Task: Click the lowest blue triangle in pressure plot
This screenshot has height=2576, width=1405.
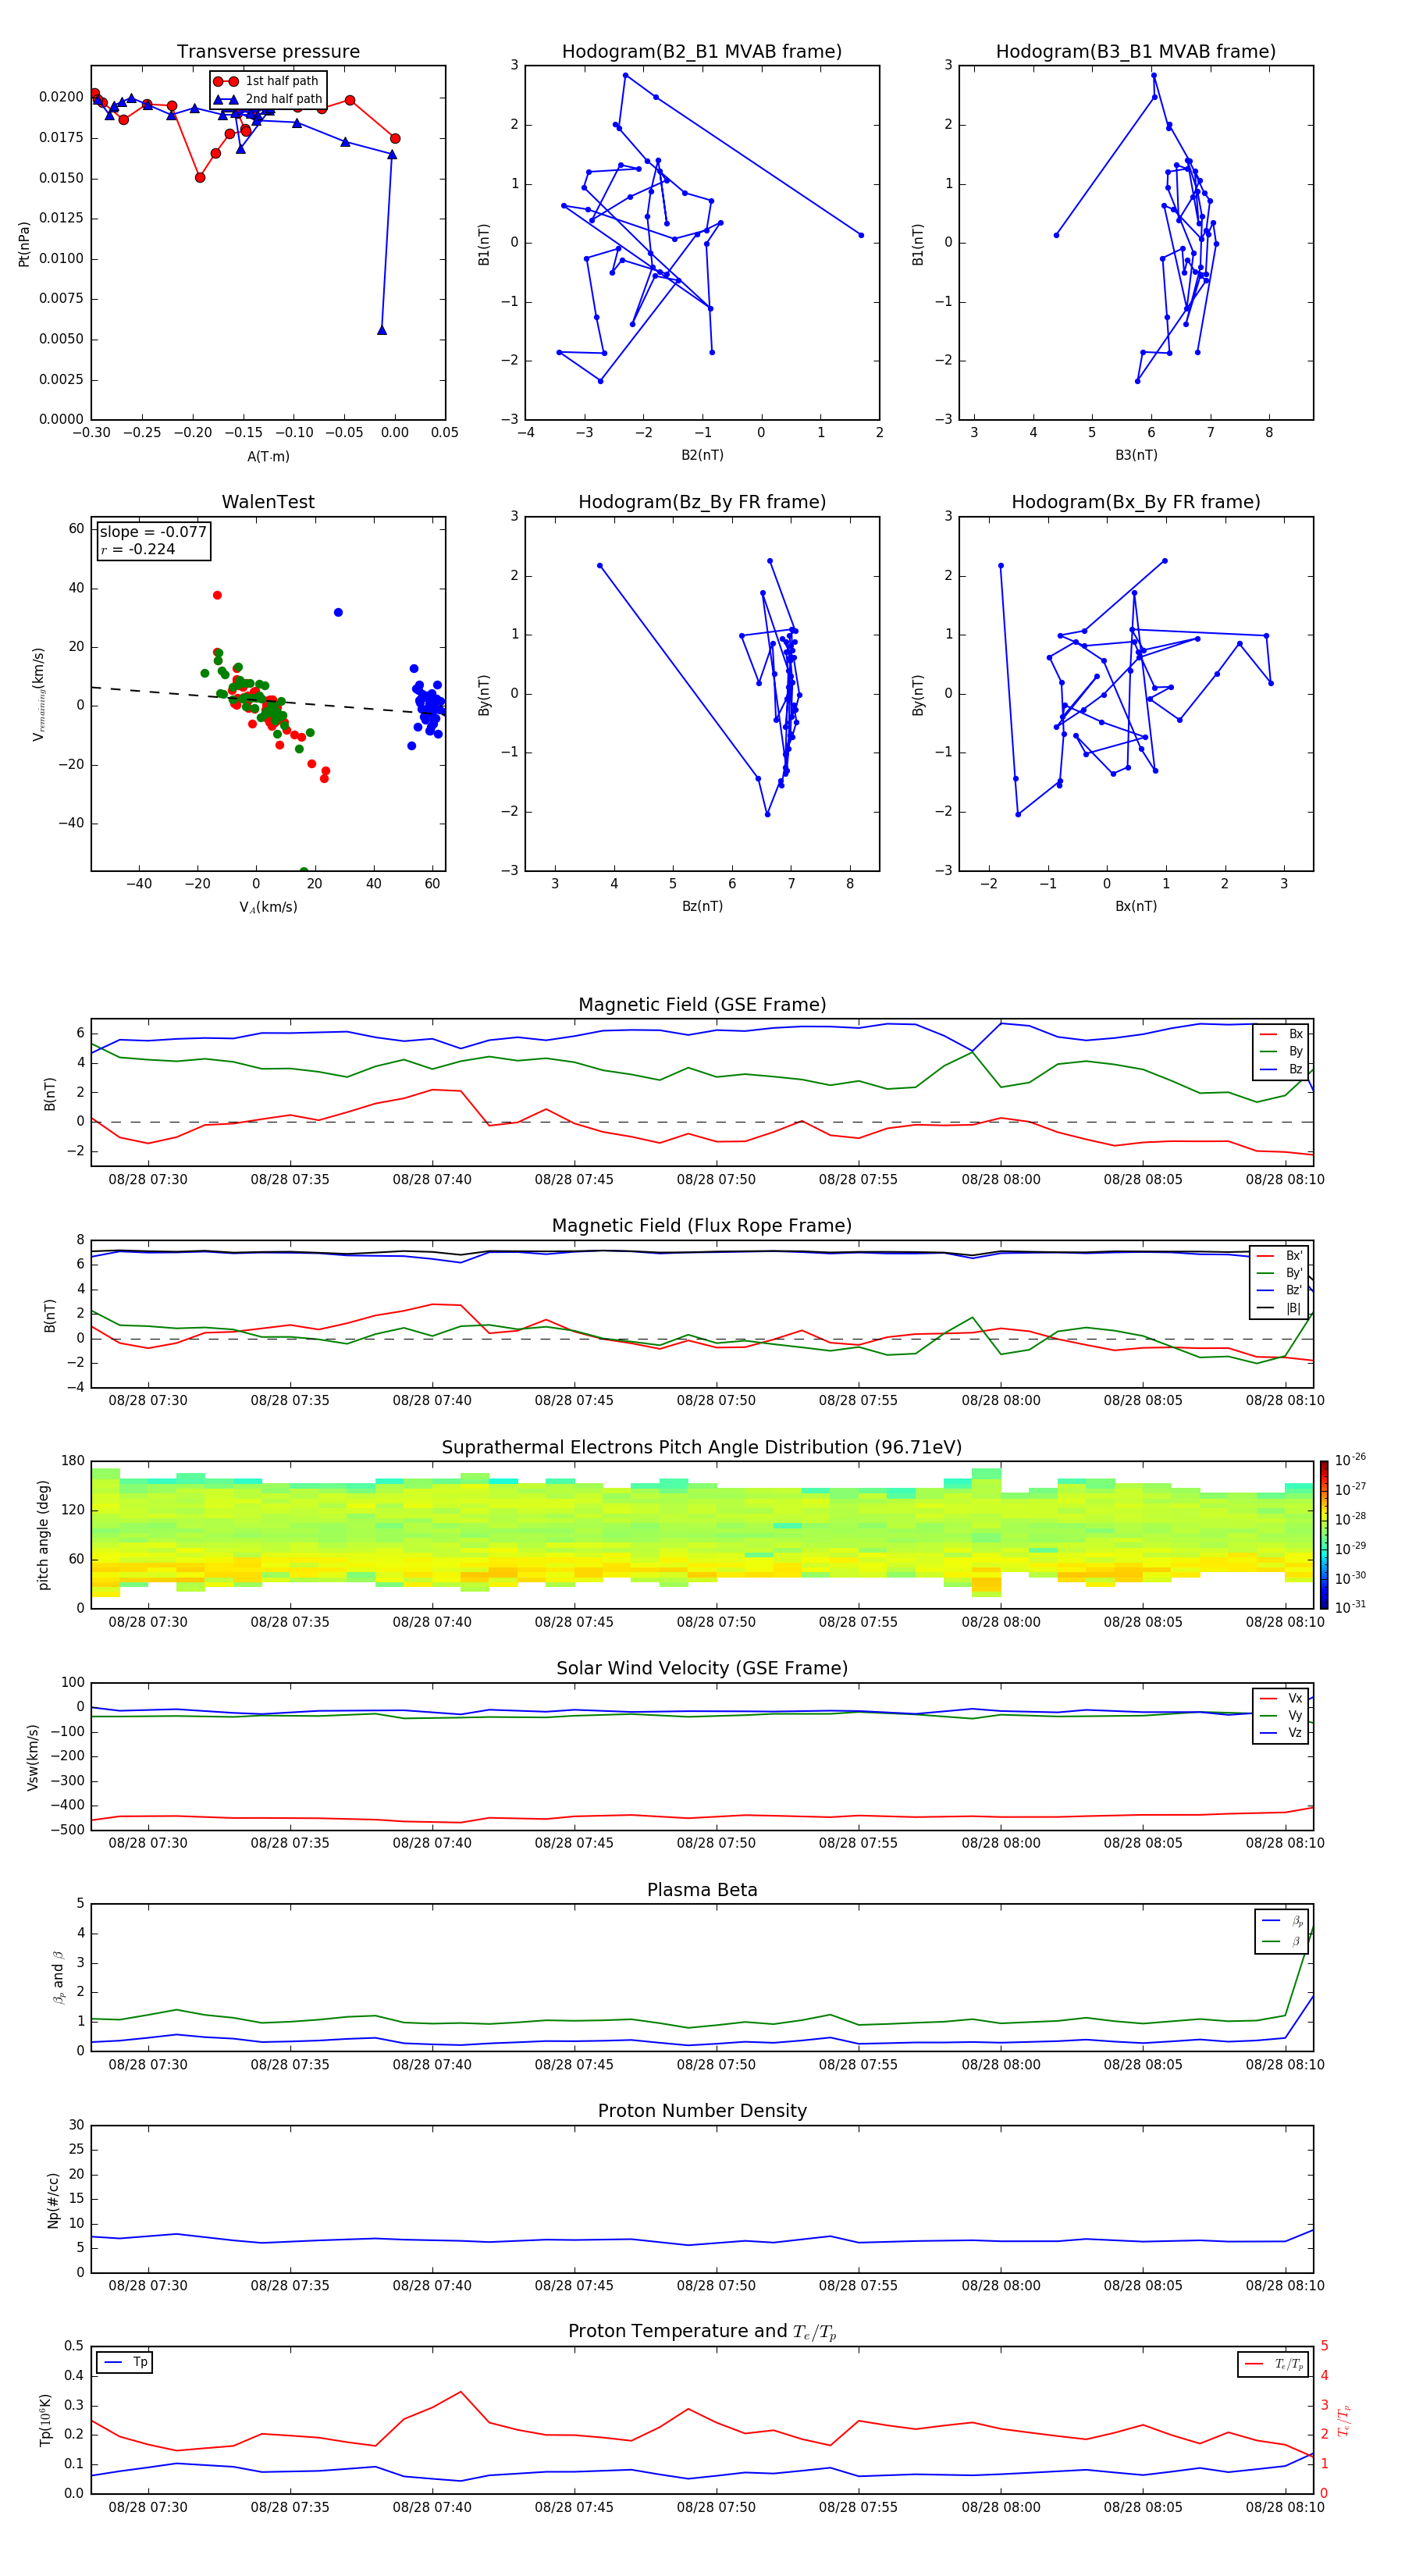Action: tap(382, 330)
